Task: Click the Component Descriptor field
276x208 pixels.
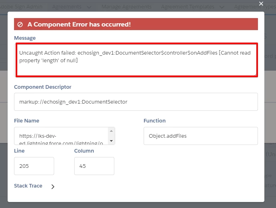Action: click(136, 102)
